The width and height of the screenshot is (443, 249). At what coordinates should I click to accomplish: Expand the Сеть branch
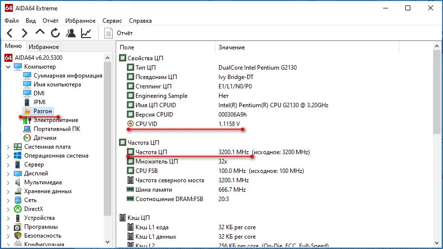pos(8,201)
